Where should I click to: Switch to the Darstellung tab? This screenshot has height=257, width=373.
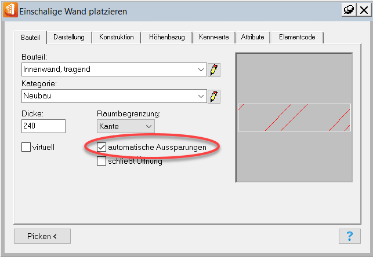point(69,37)
